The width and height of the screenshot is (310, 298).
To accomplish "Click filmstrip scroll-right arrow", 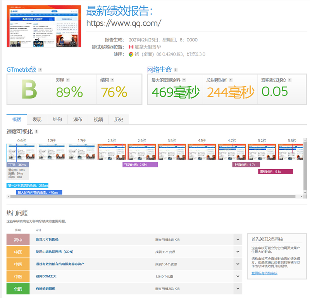I will pyautogui.click(x=301, y=196).
